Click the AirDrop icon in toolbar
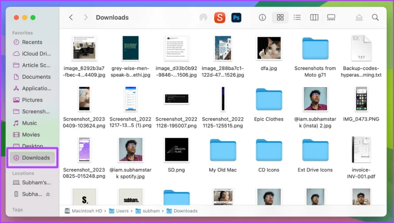394x223 pixels. point(203,17)
